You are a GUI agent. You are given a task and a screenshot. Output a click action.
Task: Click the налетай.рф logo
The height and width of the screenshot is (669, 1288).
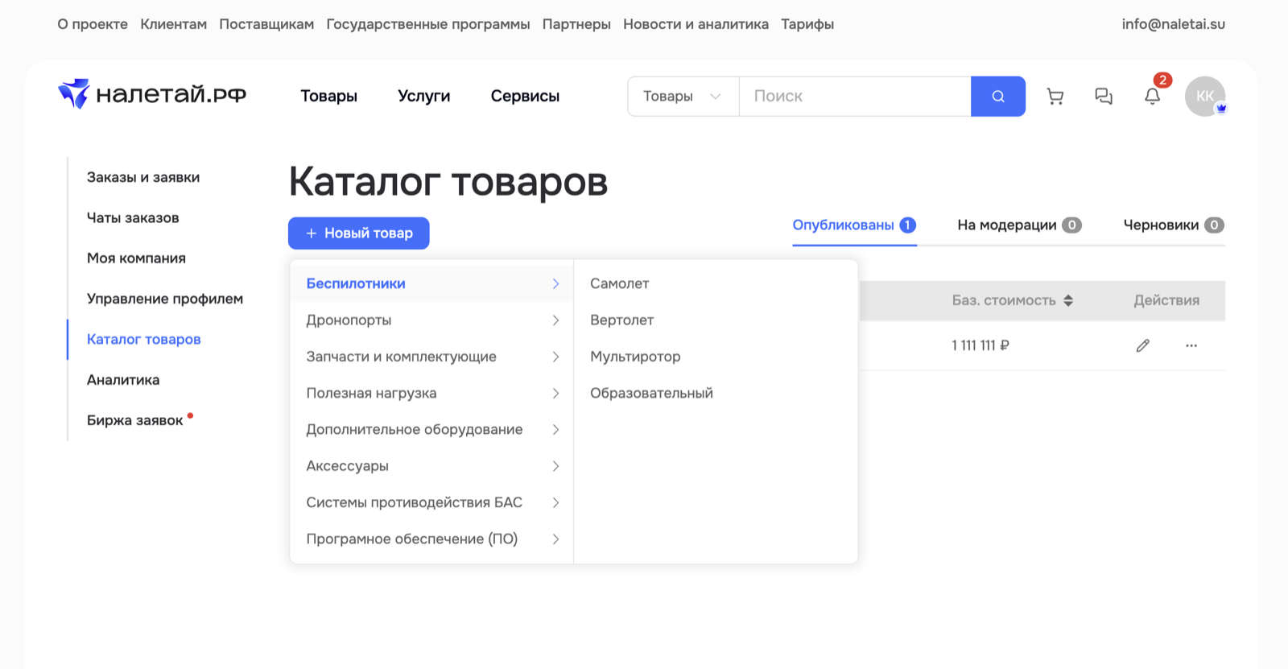pyautogui.click(x=152, y=94)
